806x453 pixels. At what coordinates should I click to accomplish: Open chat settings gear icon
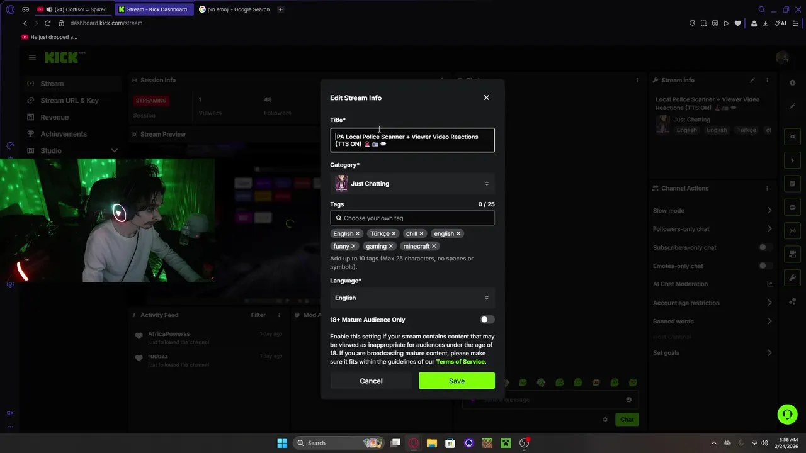click(605, 420)
